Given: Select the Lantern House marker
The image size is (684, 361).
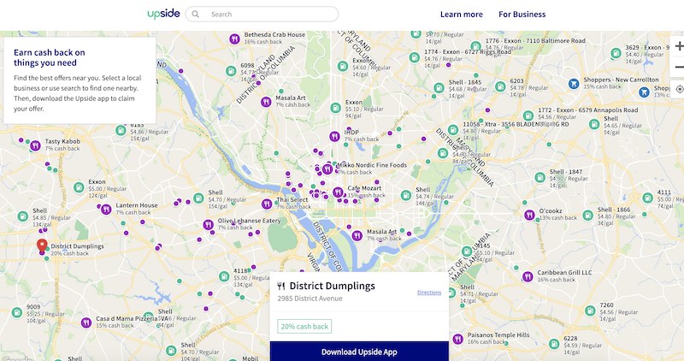Looking at the screenshot, I should (106, 210).
